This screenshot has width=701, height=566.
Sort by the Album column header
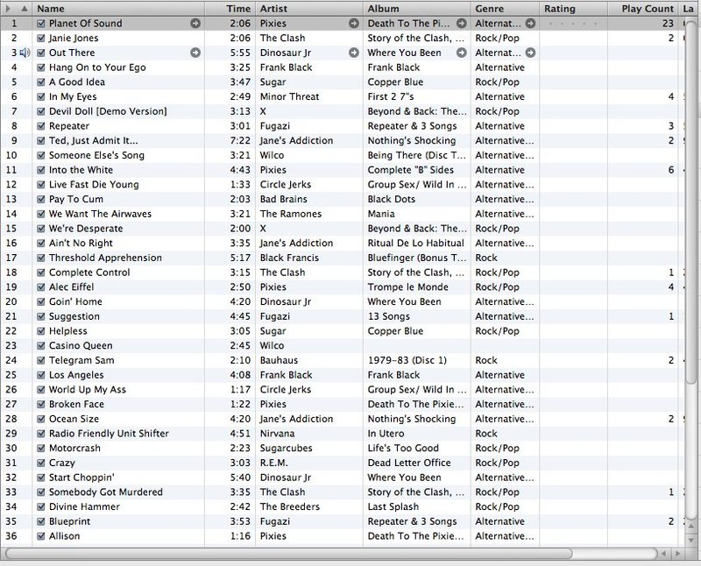pos(417,9)
